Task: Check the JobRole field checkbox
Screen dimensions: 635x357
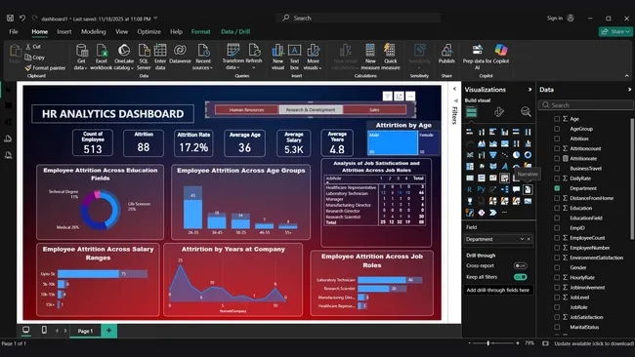Action: point(557,307)
